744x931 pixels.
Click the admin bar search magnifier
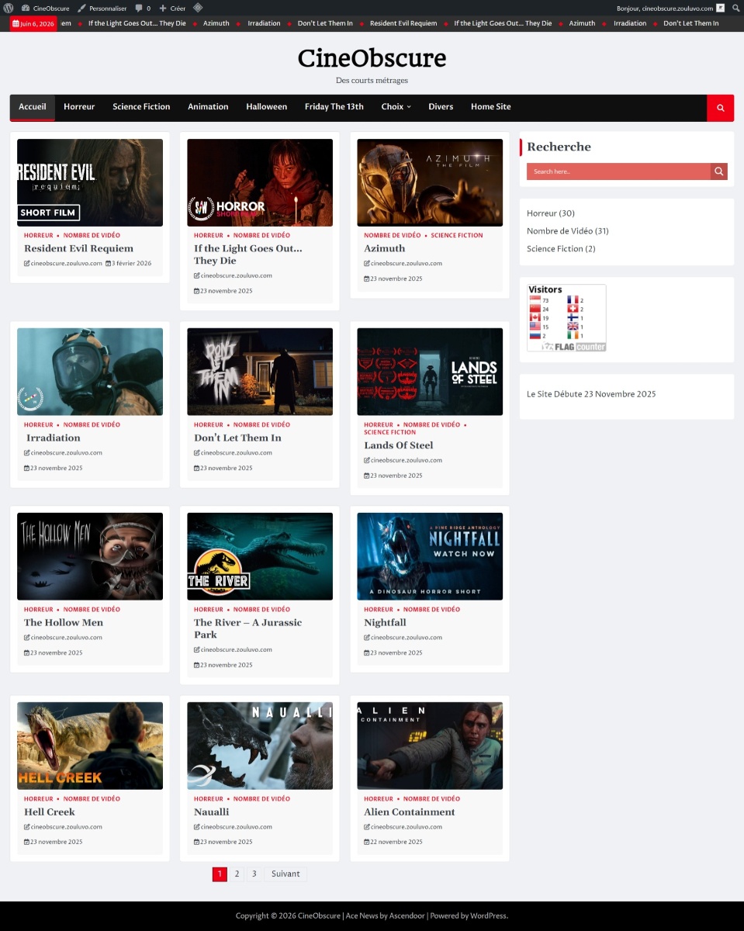[x=736, y=8]
